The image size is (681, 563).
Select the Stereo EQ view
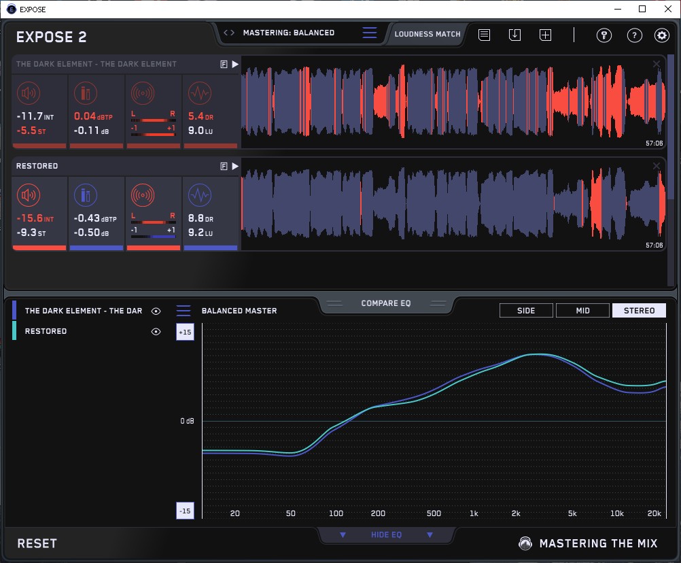click(639, 311)
